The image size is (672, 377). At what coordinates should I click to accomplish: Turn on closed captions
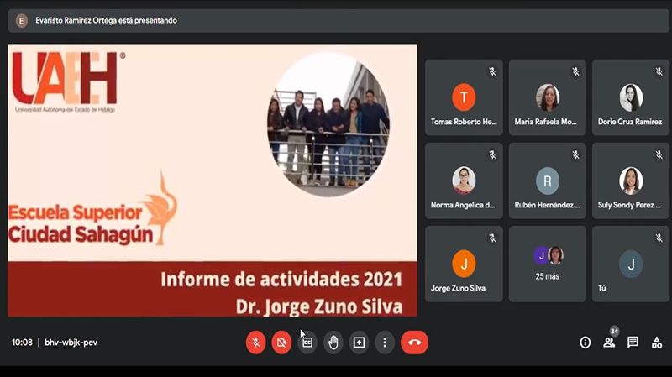pos(307,343)
